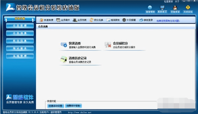Image resolution: width=198 pixels, height=114 pixels.
Task: Open 消费历史记录 entry
Action: tap(76, 60)
